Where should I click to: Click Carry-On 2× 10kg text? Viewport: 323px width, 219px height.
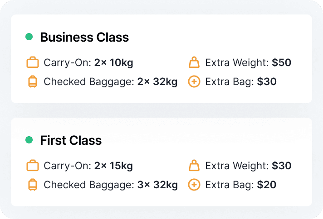tap(88, 62)
